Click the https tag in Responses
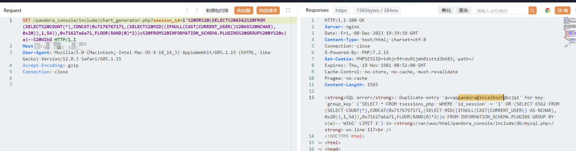Screen dimensions: 576x151 click(x=341, y=10)
